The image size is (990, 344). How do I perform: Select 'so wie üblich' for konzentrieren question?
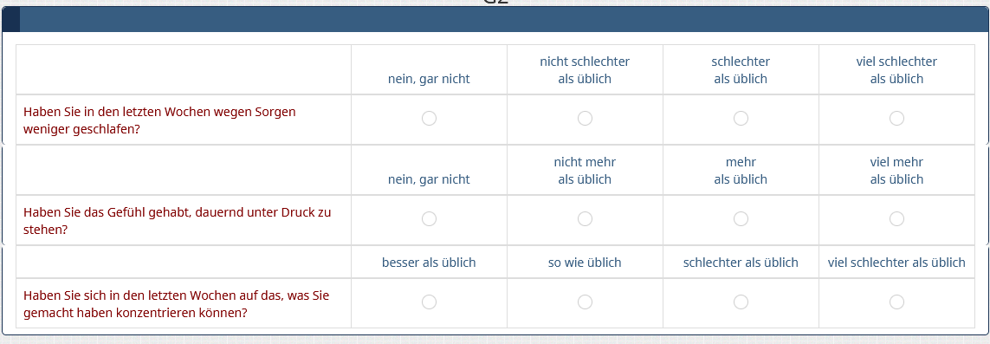click(585, 302)
